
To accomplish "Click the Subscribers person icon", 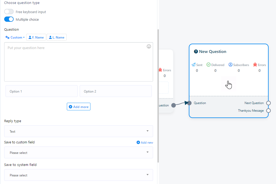I will pyautogui.click(x=230, y=65).
